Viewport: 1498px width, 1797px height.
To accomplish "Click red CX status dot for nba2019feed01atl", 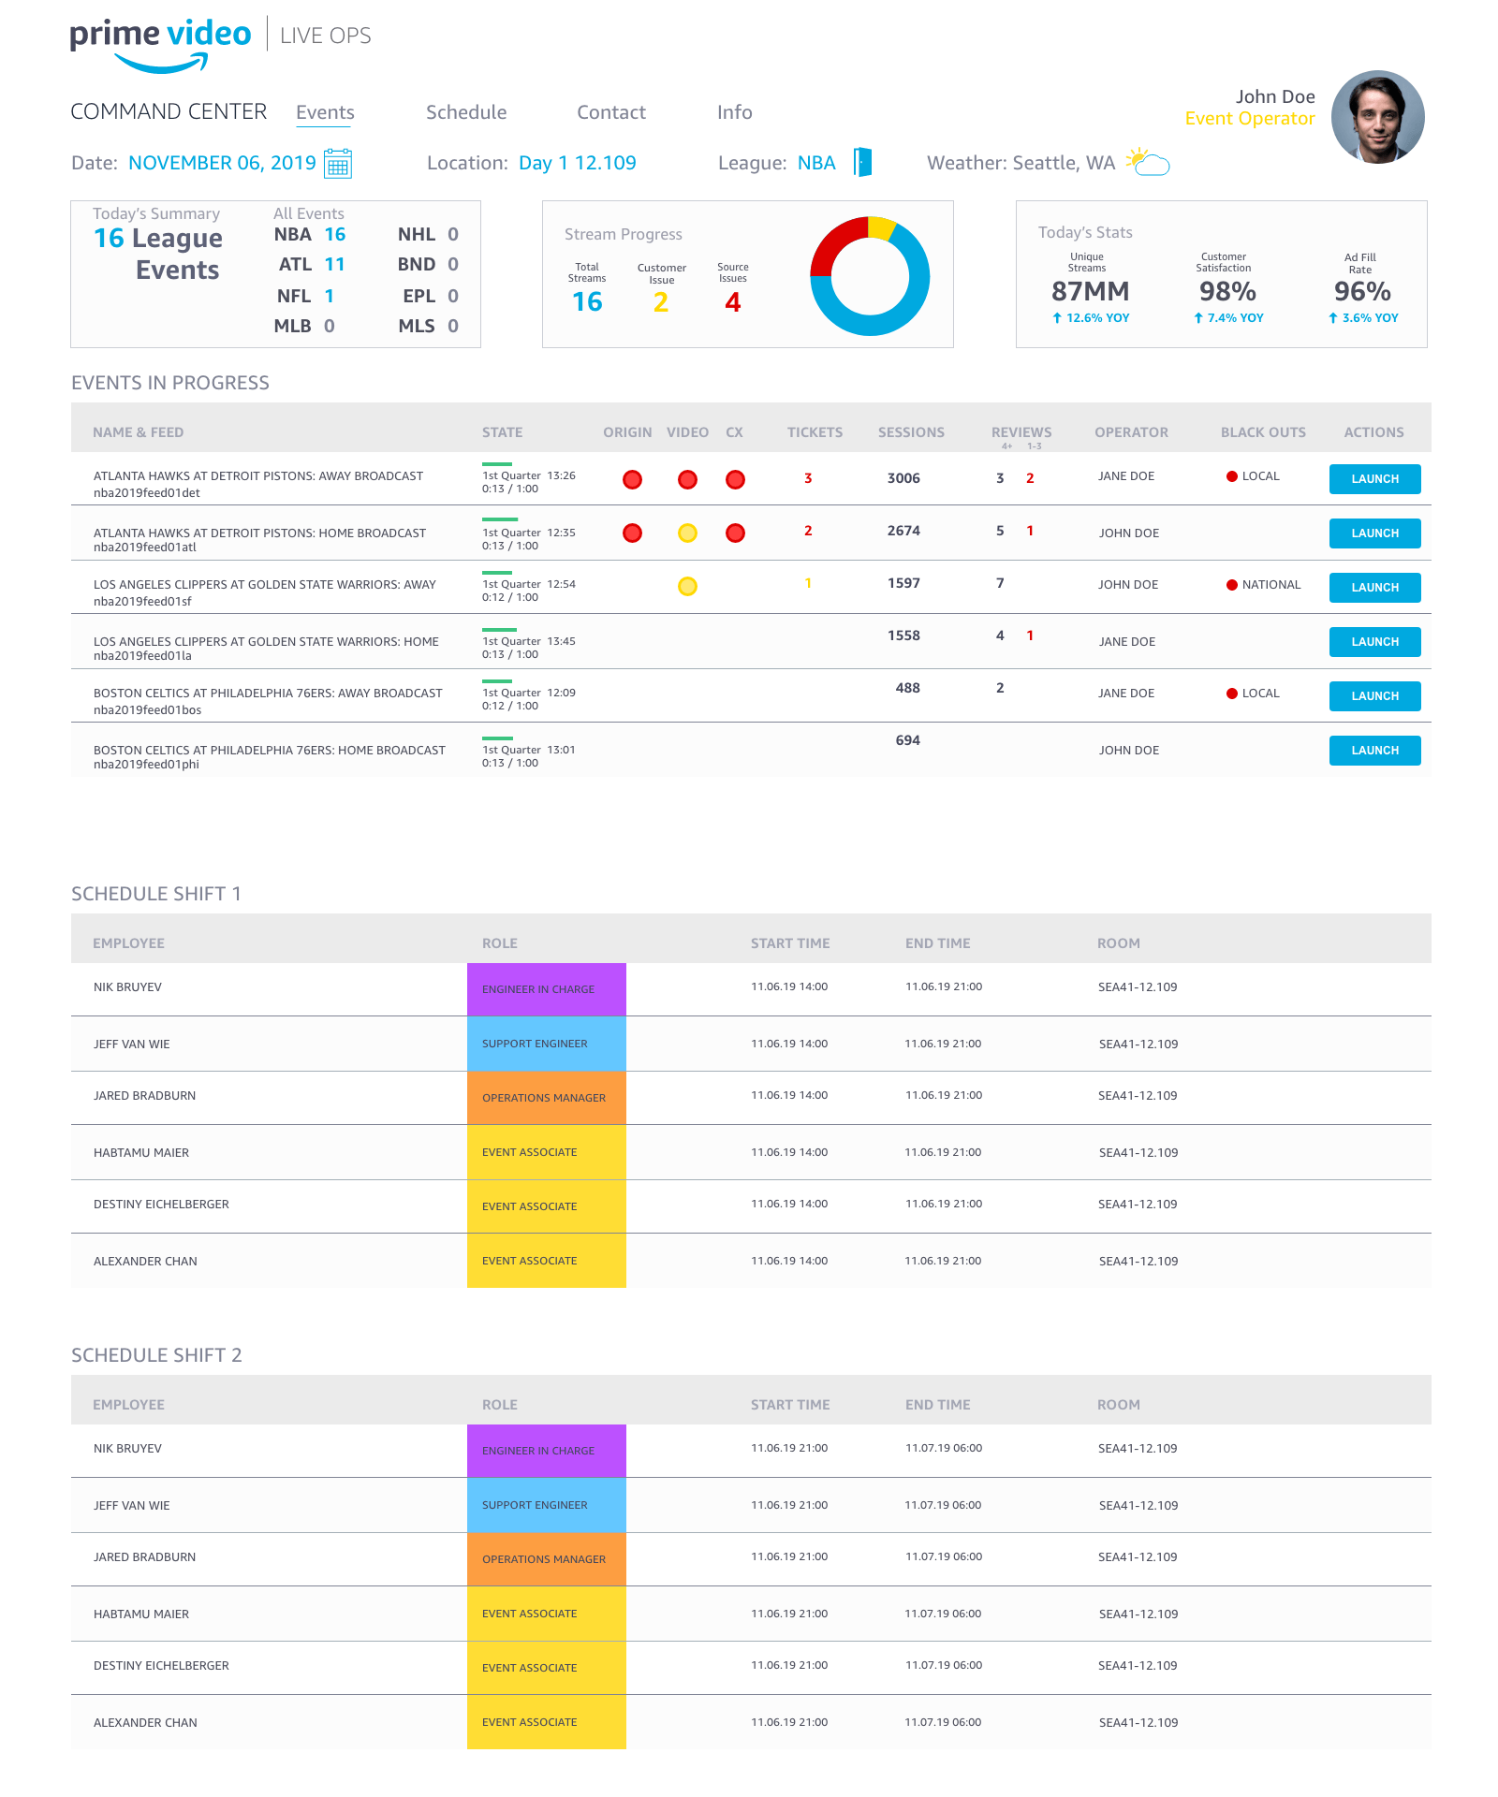I will (x=736, y=533).
